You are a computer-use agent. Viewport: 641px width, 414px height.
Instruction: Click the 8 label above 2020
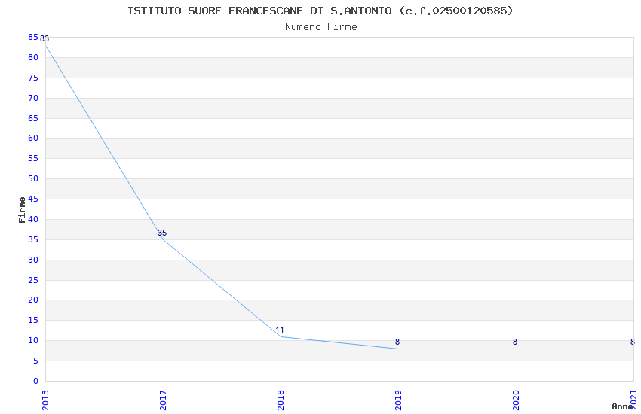click(515, 342)
